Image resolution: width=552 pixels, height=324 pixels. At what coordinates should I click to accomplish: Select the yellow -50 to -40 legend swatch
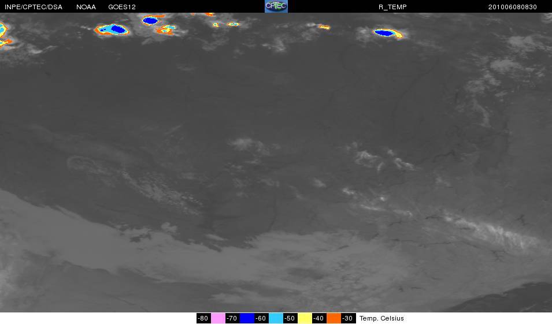tap(305, 318)
